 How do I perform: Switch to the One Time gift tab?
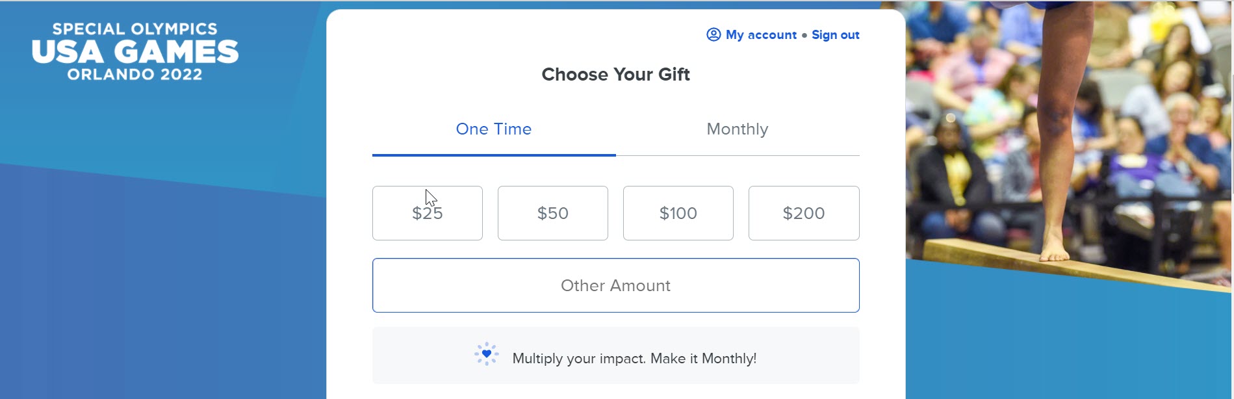[x=494, y=129]
